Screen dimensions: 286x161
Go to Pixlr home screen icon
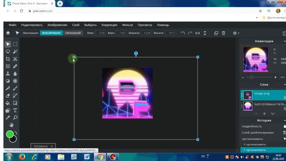[8, 33]
